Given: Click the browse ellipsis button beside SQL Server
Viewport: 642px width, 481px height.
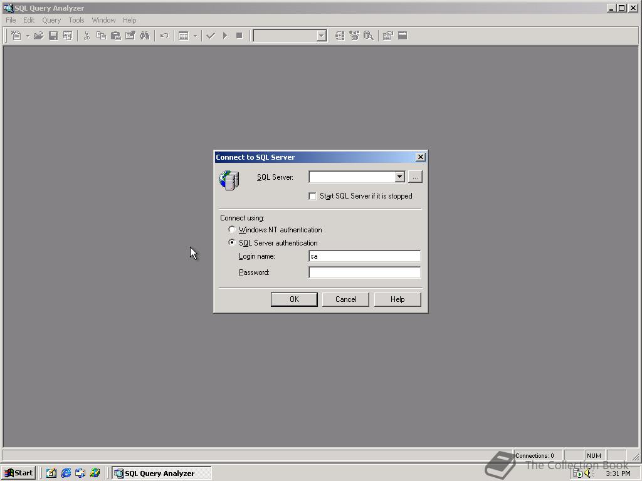Looking at the screenshot, I should pos(415,177).
